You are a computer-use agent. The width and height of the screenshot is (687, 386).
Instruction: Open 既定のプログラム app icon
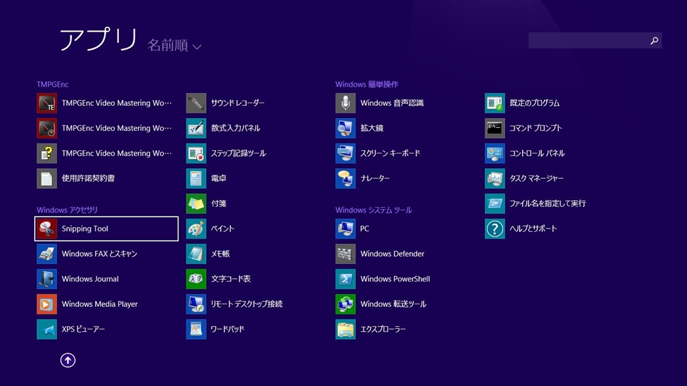[x=495, y=103]
